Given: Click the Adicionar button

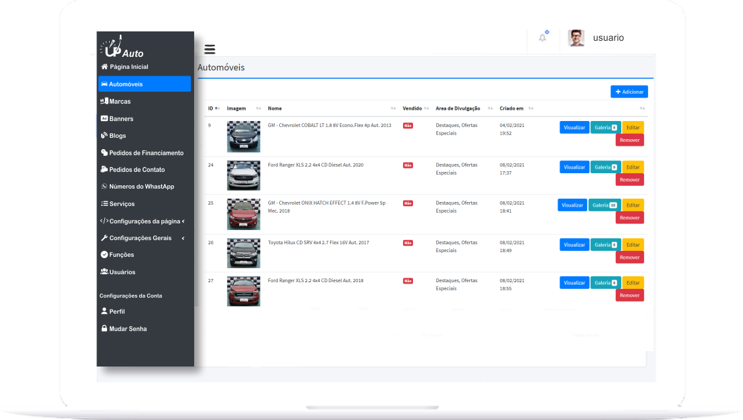Looking at the screenshot, I should (x=629, y=92).
